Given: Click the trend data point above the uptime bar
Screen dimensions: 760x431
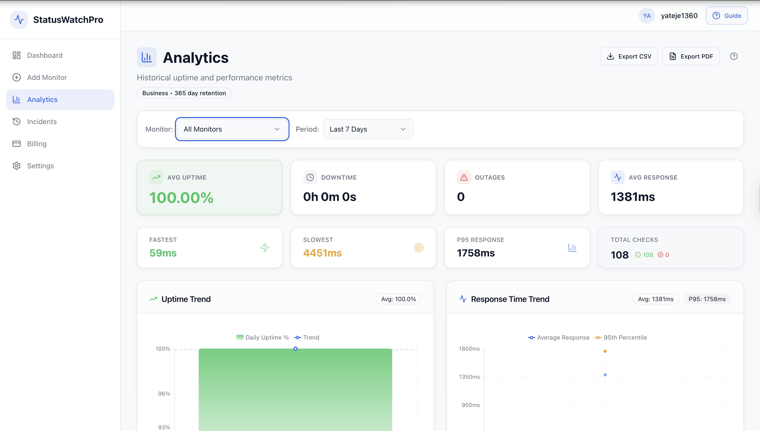Looking at the screenshot, I should pyautogui.click(x=295, y=349).
